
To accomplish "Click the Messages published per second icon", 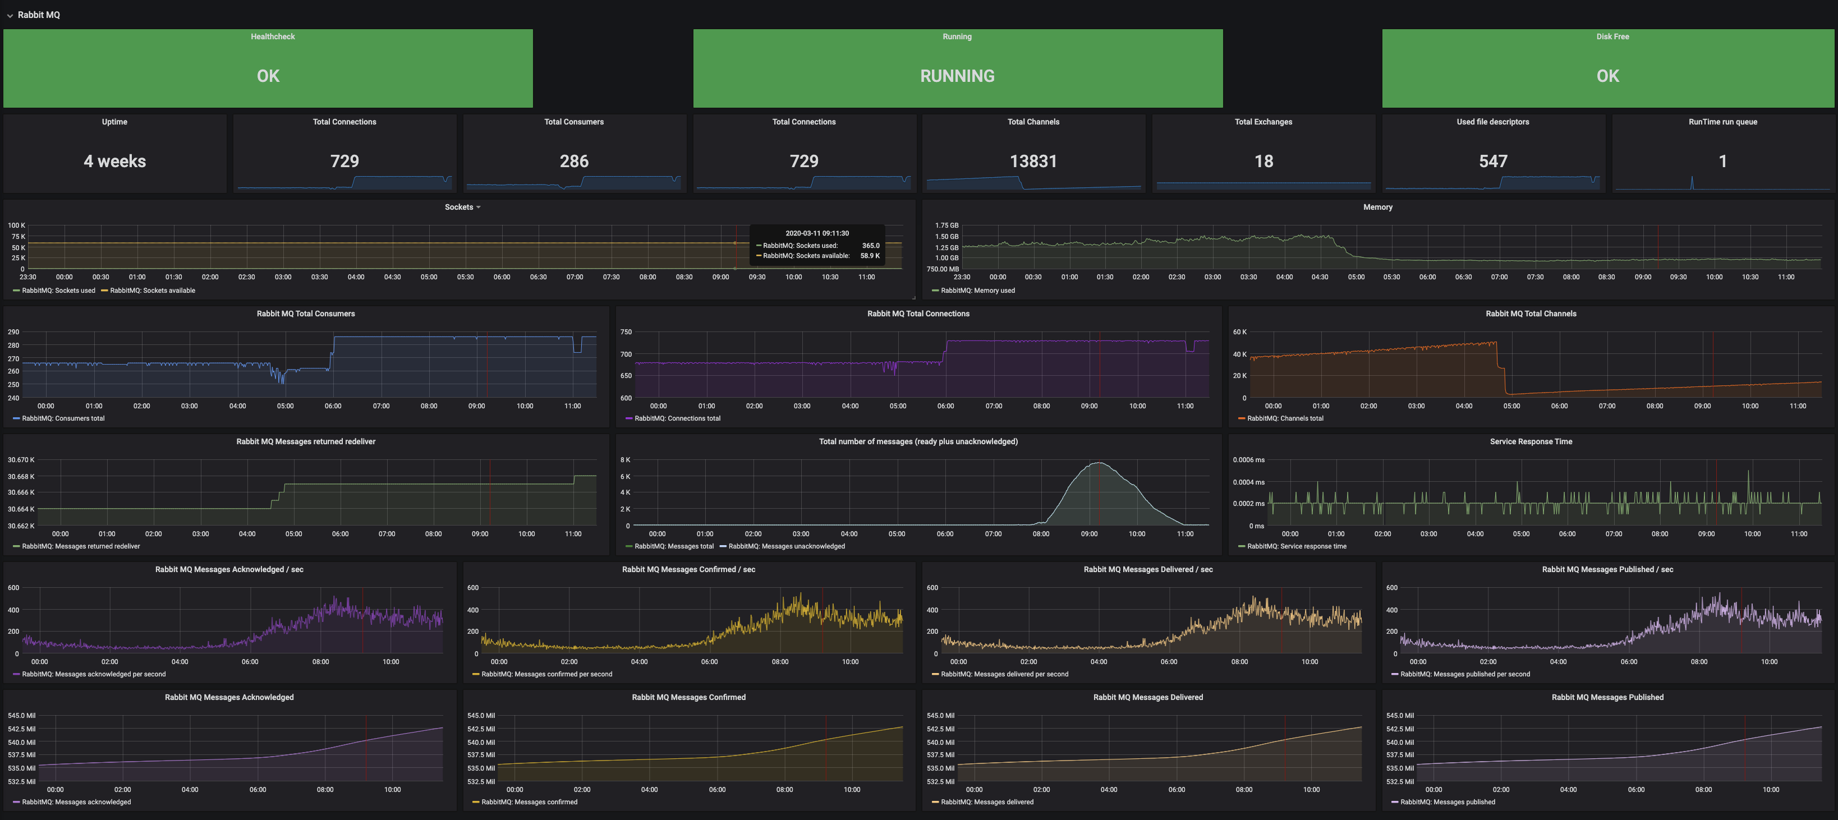I will click(1395, 674).
